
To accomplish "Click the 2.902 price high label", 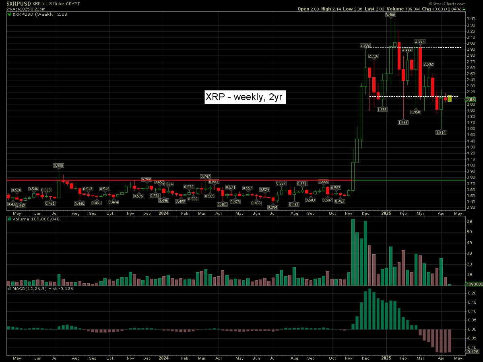I will tap(365, 45).
